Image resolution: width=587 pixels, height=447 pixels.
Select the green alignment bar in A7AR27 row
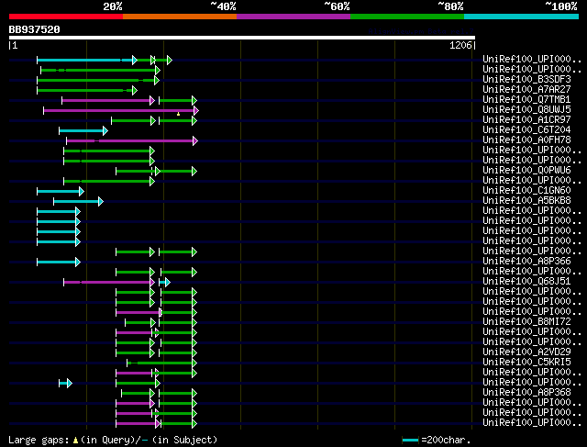[87, 90]
